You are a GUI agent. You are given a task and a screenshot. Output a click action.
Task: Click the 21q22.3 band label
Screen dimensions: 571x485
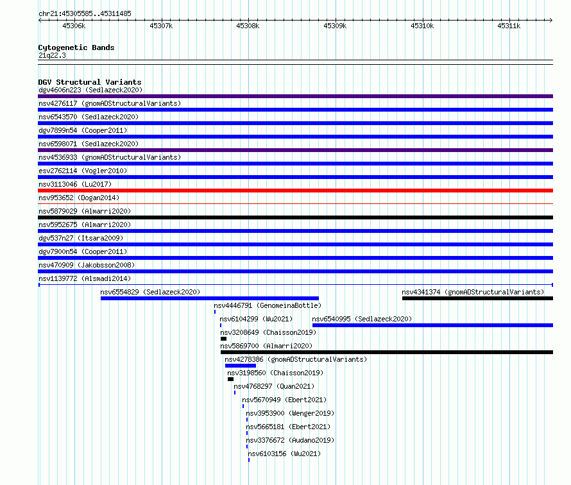click(x=52, y=55)
